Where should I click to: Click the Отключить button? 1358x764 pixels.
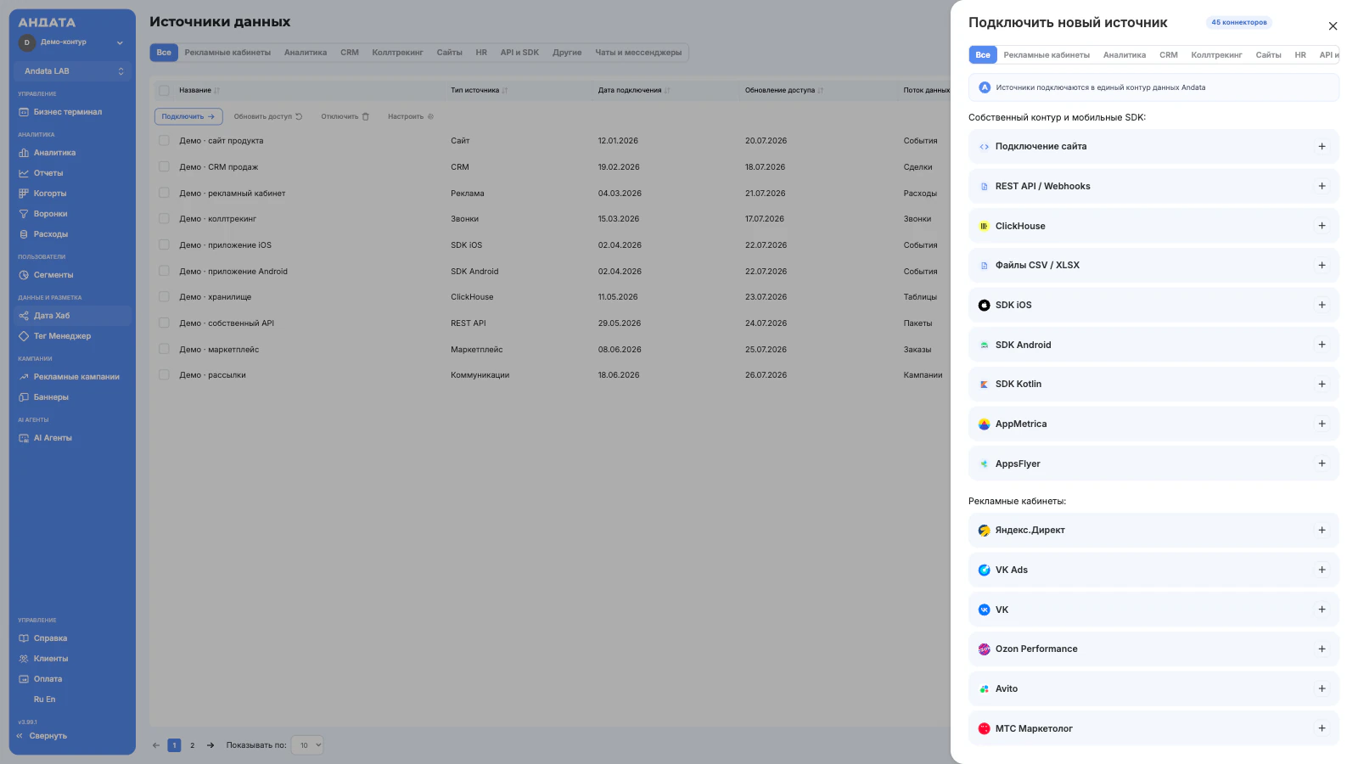(345, 117)
